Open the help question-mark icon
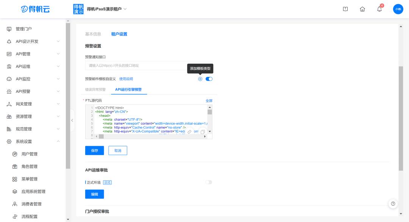 click(393, 204)
